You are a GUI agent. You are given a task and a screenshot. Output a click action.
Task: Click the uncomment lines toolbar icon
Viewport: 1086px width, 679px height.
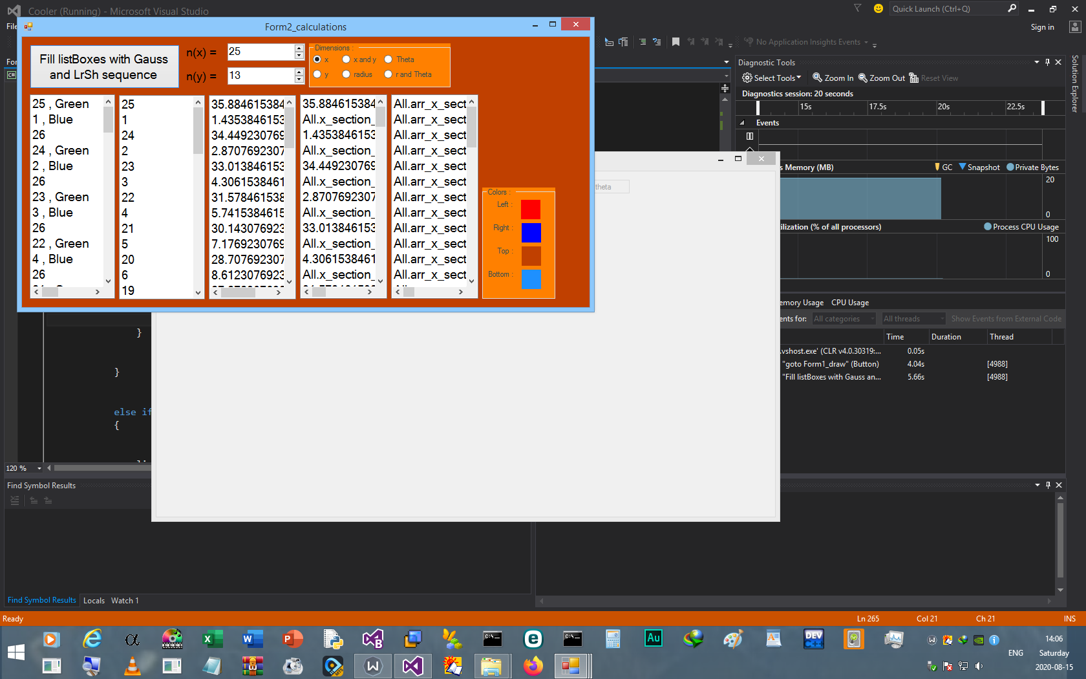pos(657,42)
